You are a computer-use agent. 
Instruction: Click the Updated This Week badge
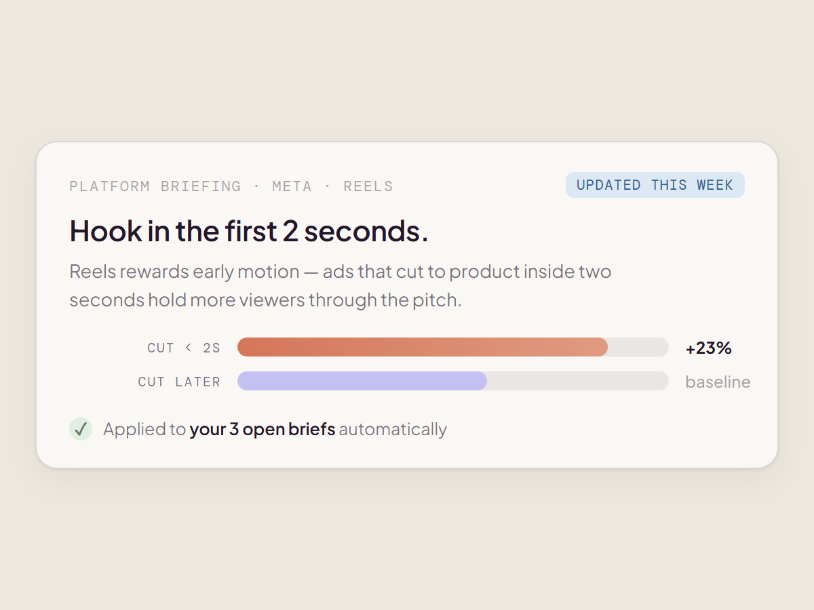click(655, 185)
